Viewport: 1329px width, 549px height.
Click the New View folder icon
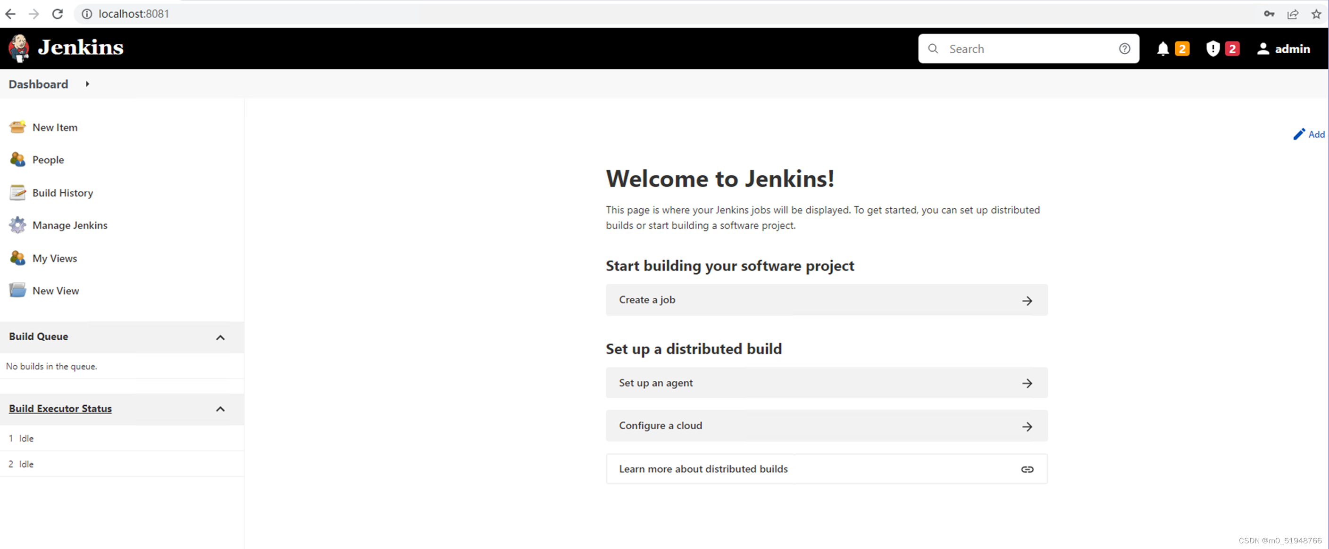point(17,290)
